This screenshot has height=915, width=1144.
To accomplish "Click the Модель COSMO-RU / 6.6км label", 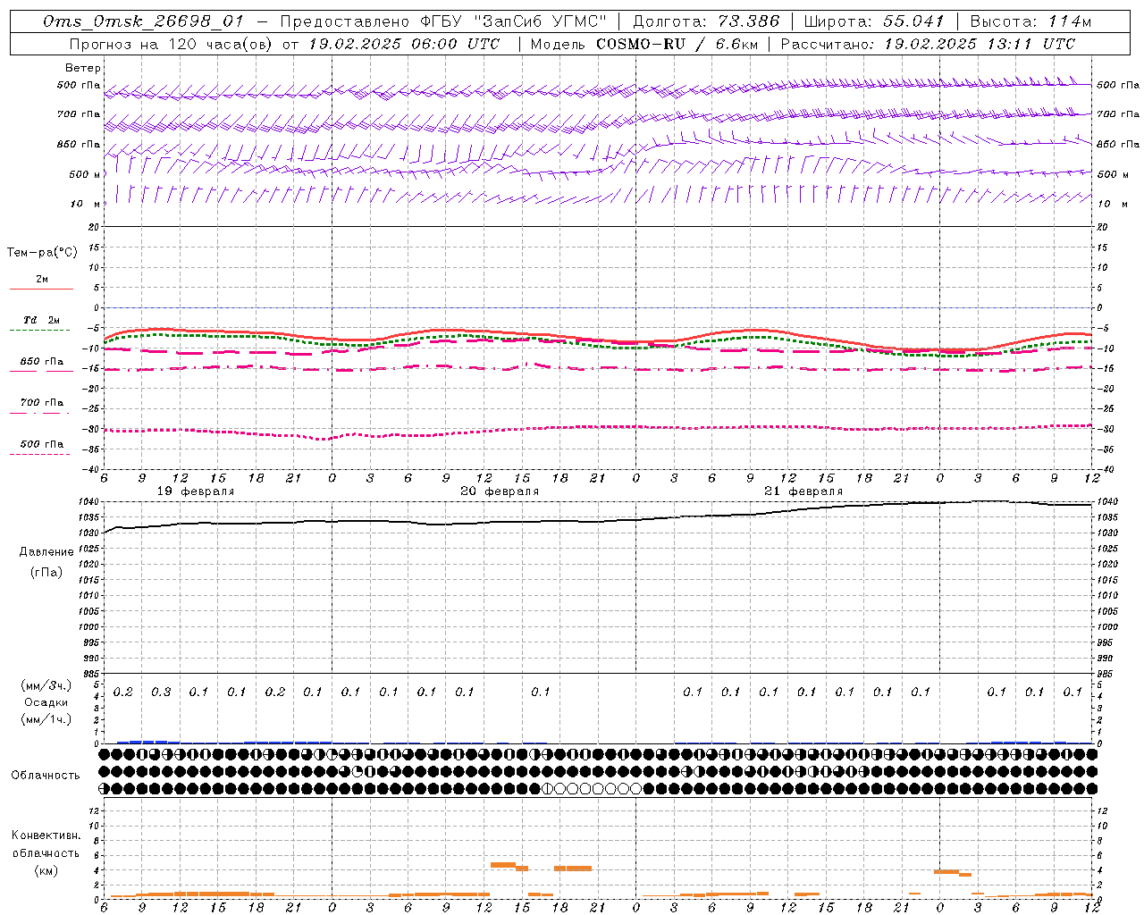I will click(644, 44).
